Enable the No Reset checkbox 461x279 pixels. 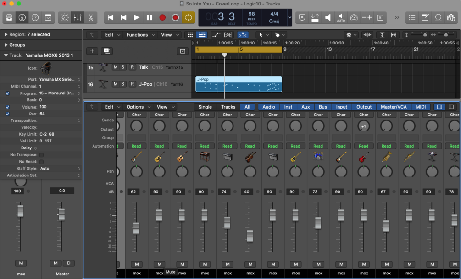[41, 162]
